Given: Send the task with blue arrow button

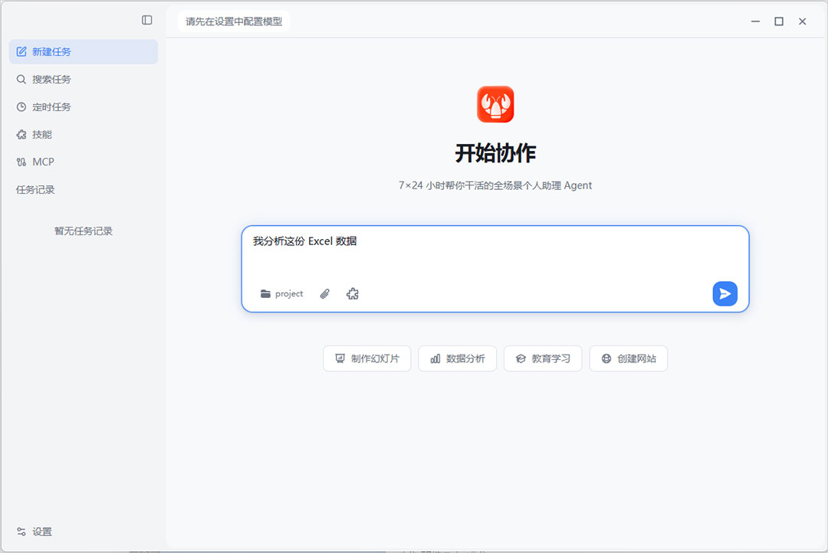Looking at the screenshot, I should pos(725,293).
